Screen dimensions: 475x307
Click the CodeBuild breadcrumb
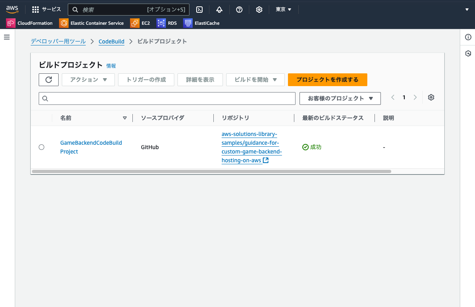click(x=112, y=41)
